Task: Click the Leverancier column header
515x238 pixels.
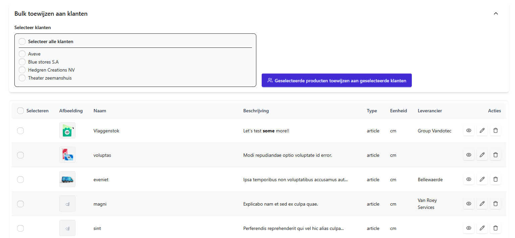Action: click(430, 111)
